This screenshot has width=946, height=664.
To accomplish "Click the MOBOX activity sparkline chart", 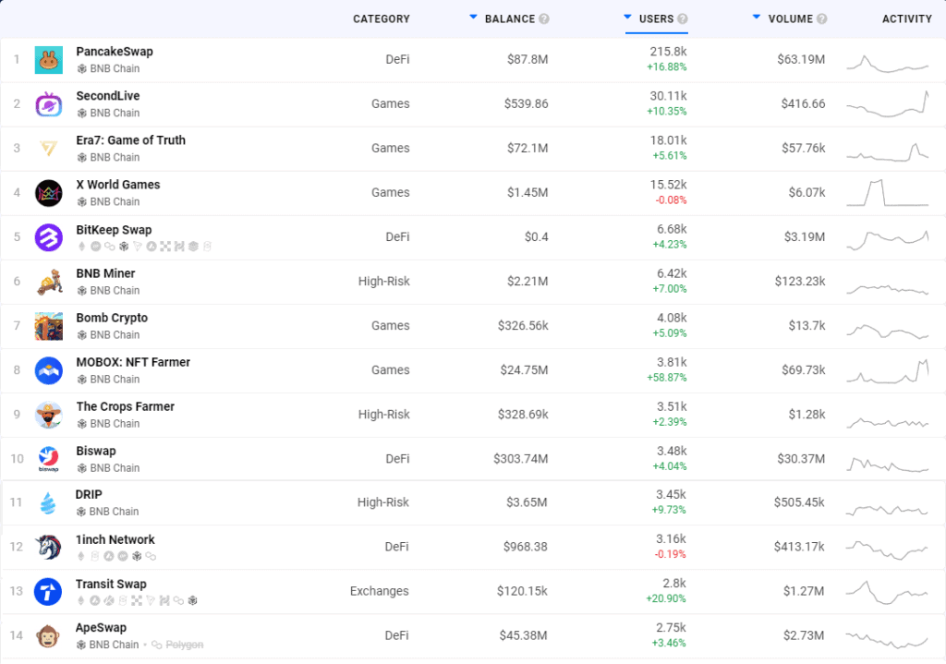I will (x=888, y=371).
